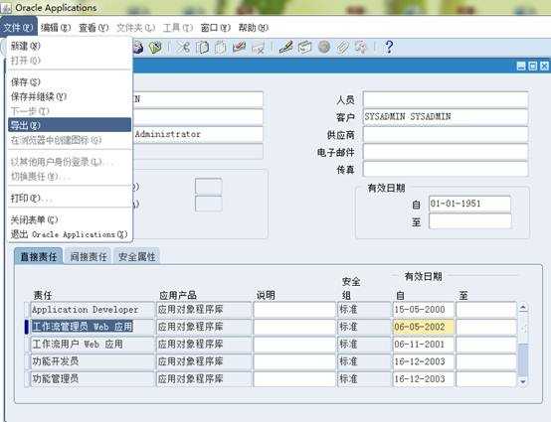Select the 功能开发员 responsibility row

(92, 361)
